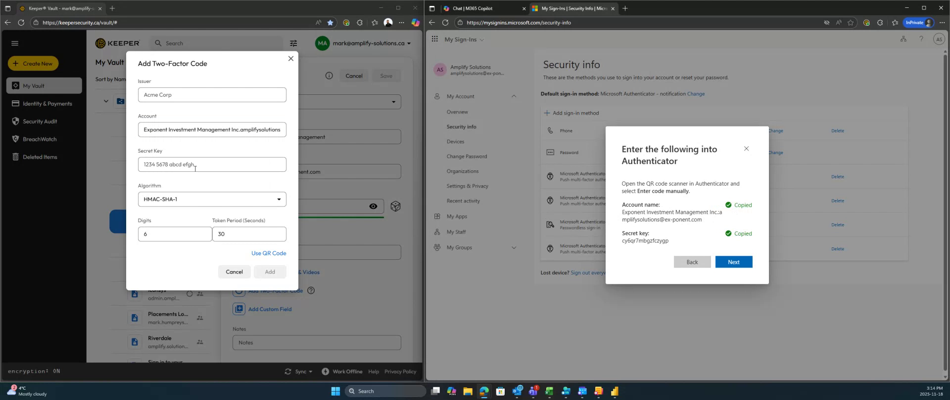Image resolution: width=950 pixels, height=400 pixels.
Task: Click the Token Period seconds field
Action: click(249, 234)
